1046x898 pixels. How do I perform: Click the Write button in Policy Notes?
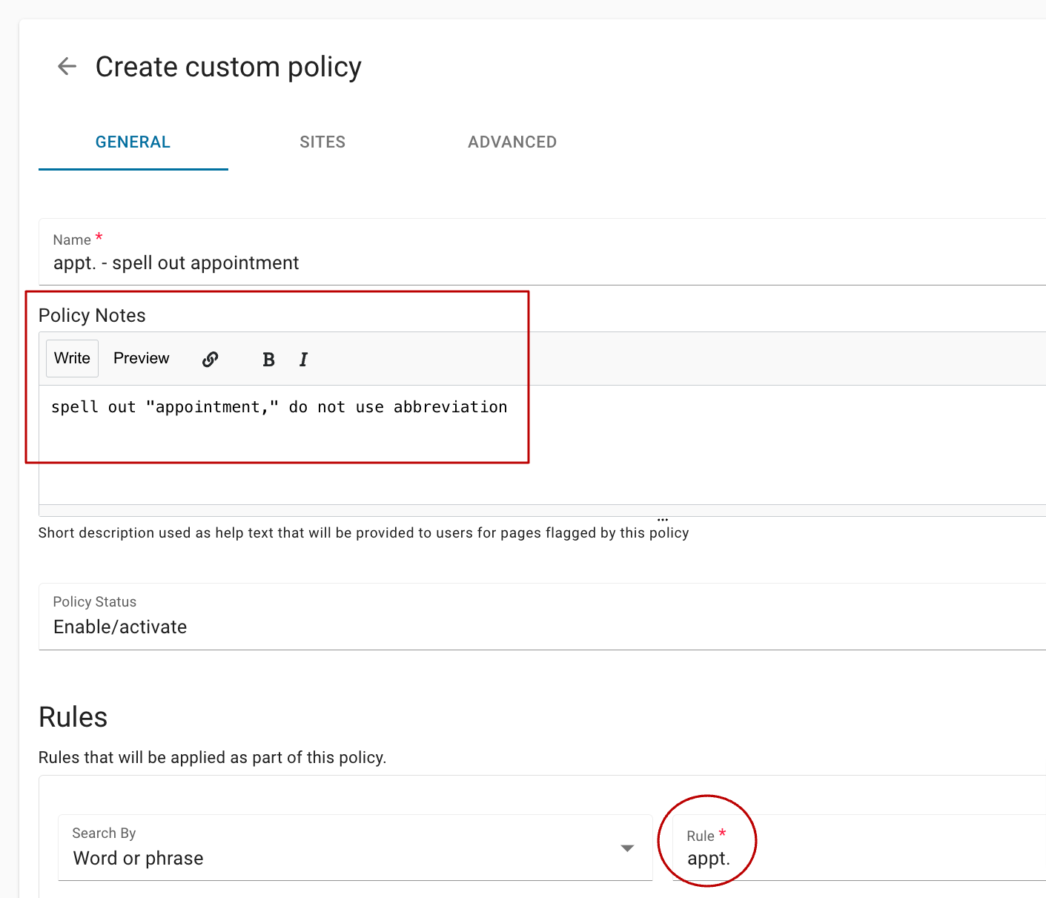[x=71, y=357]
